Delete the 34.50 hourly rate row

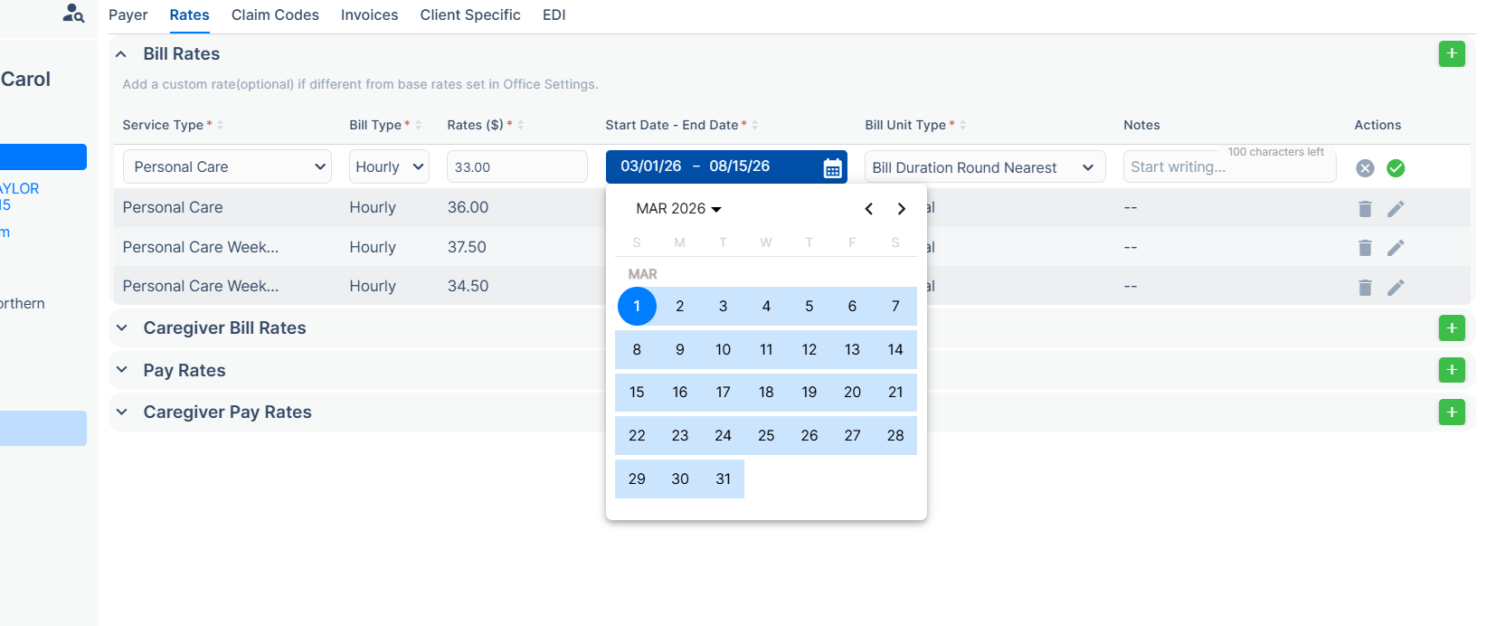point(1365,288)
